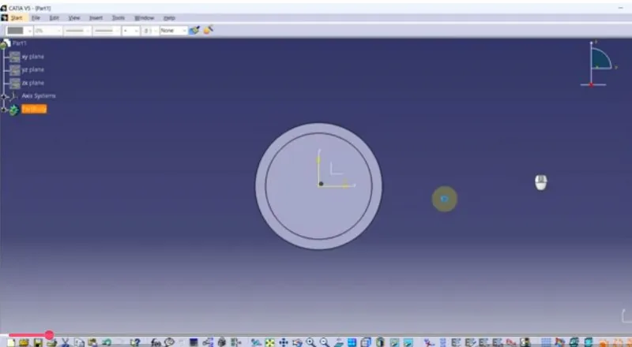This screenshot has height=347, width=632.
Task: Click the Print icon
Action: [51, 342]
